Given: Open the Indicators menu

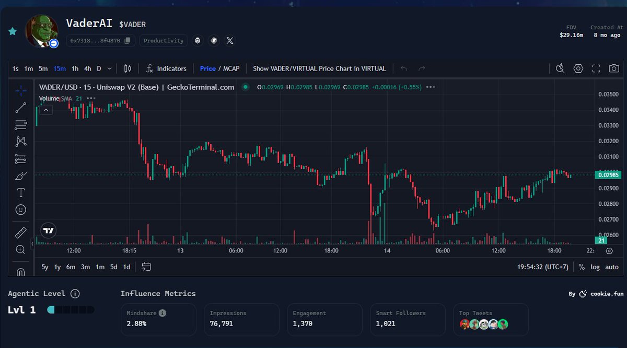Looking at the screenshot, I should [166, 68].
